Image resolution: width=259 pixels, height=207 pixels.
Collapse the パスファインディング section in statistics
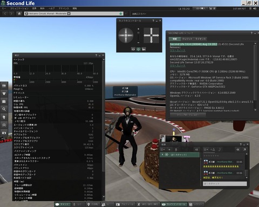[25, 151]
